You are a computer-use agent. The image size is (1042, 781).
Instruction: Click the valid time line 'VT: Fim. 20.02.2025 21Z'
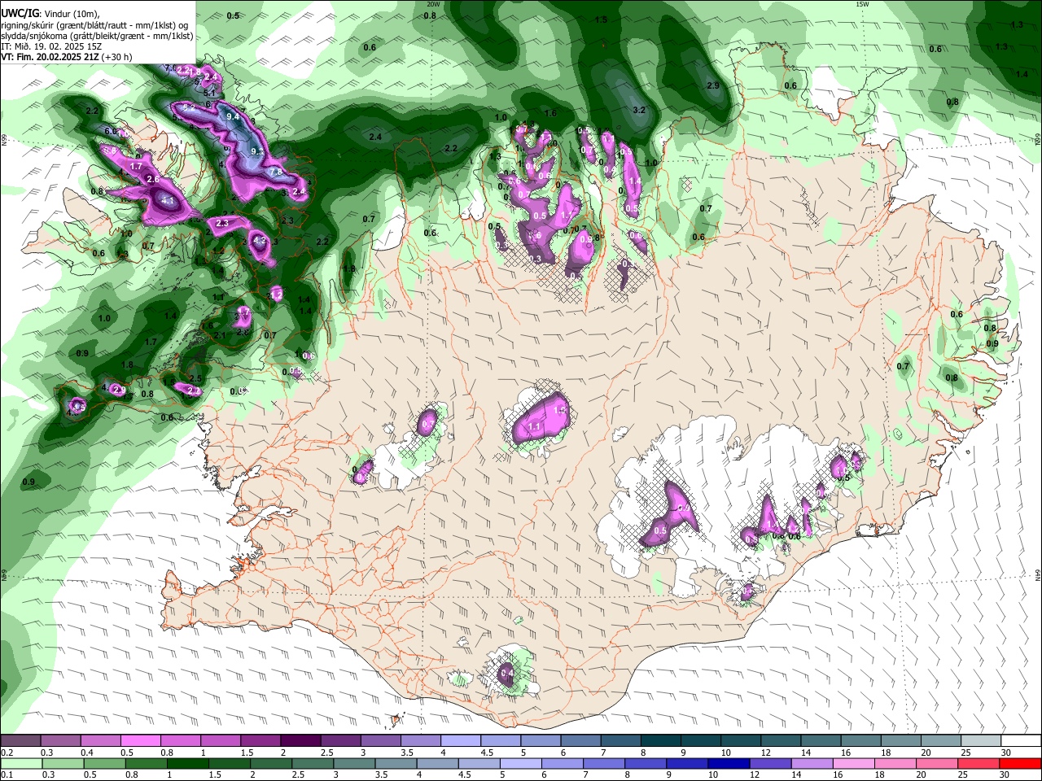(x=50, y=57)
